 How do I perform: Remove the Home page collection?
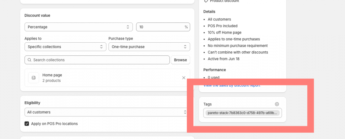[x=184, y=78]
